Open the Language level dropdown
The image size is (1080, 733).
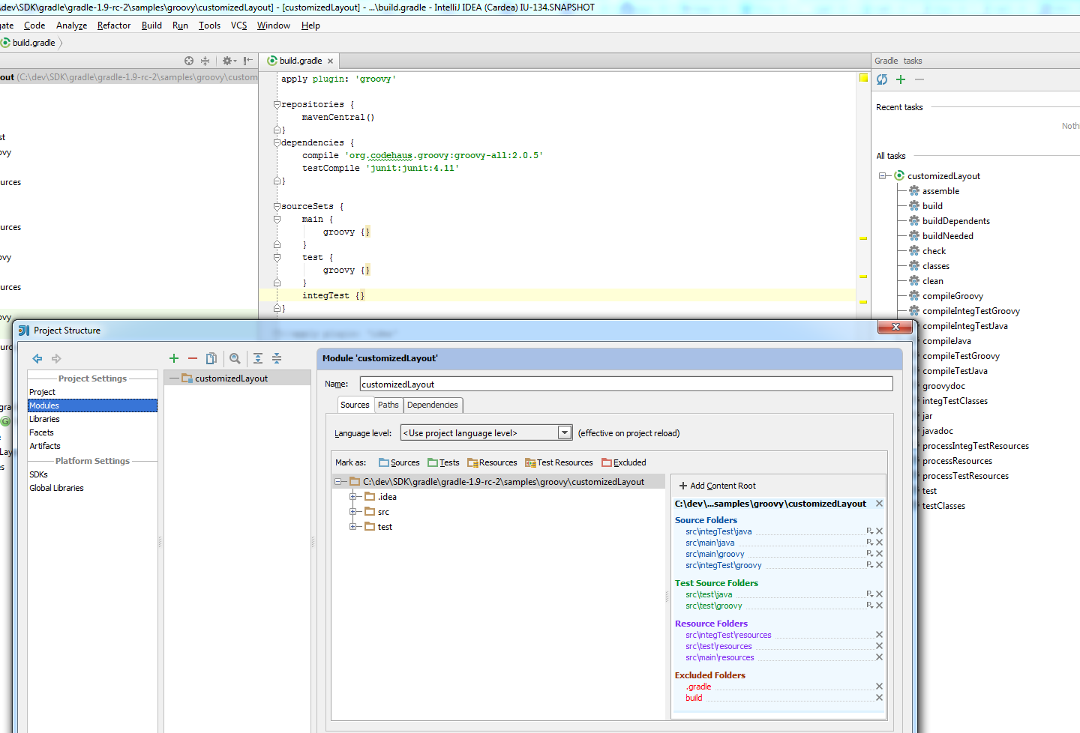(565, 432)
